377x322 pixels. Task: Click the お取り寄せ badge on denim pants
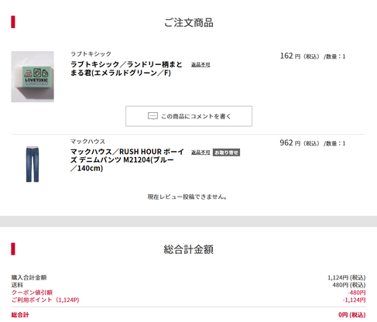tap(226, 152)
